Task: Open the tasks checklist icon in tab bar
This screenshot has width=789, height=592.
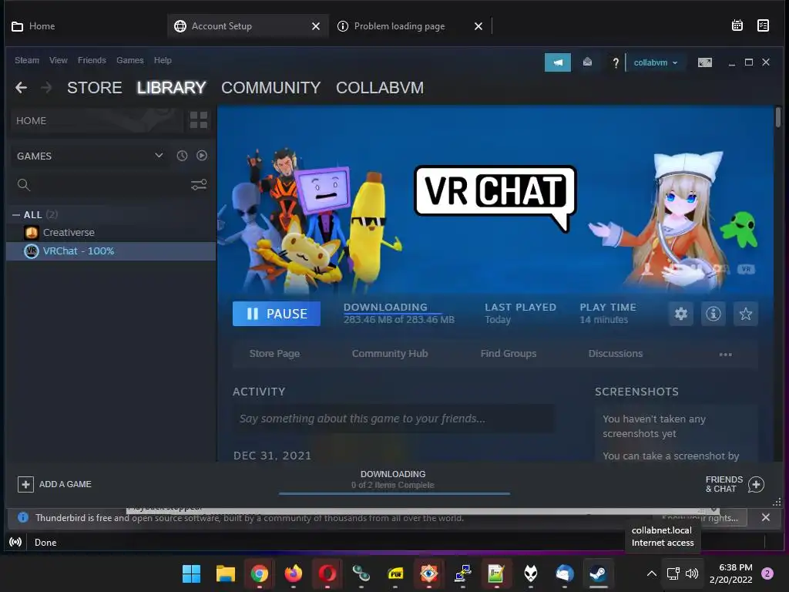Action: pos(763,25)
